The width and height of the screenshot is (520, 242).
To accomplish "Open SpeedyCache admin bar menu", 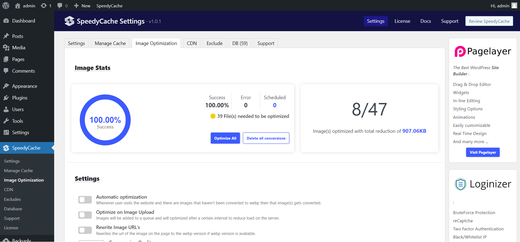I will [109, 6].
